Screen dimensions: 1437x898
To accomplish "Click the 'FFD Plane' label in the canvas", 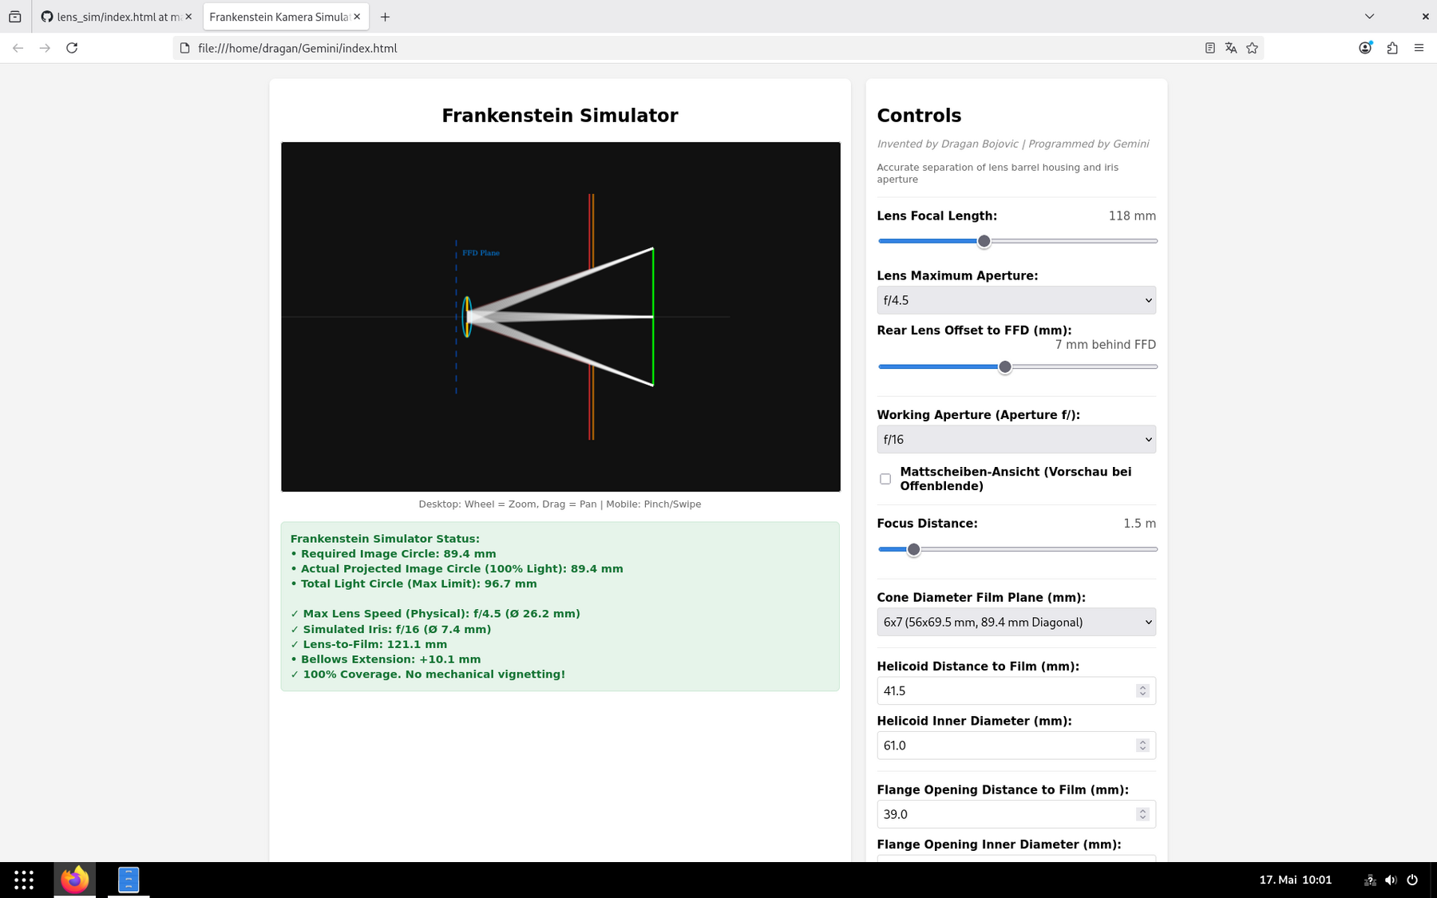I will 481,253.
